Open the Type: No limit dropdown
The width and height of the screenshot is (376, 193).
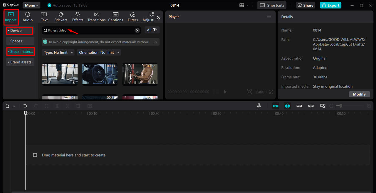58,52
